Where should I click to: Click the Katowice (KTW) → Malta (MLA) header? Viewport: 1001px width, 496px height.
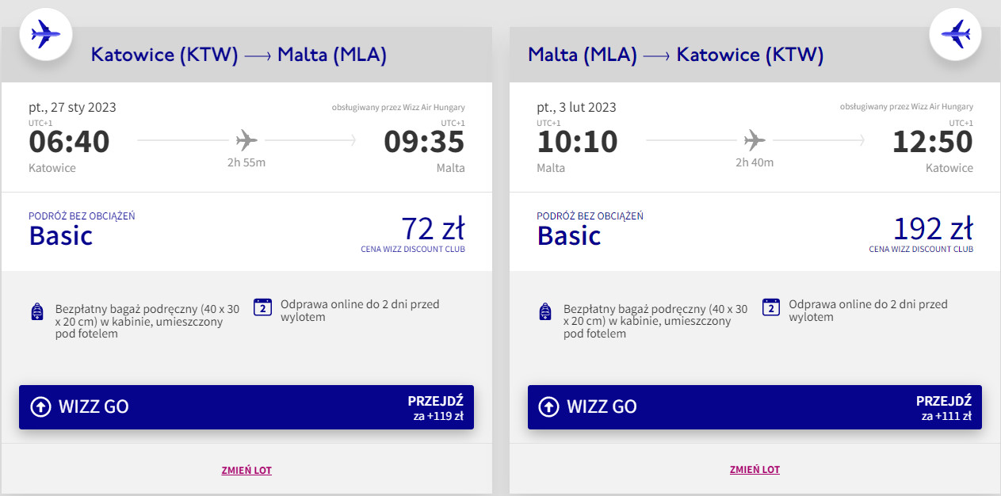(239, 55)
